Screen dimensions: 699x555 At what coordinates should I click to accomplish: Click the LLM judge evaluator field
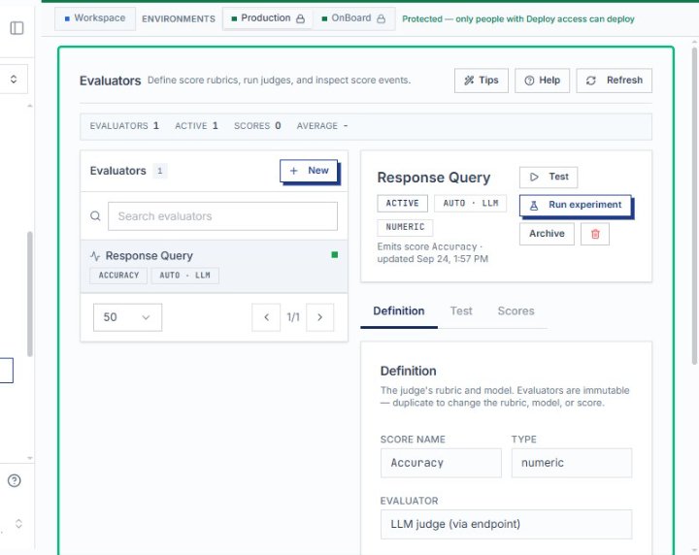click(x=506, y=524)
